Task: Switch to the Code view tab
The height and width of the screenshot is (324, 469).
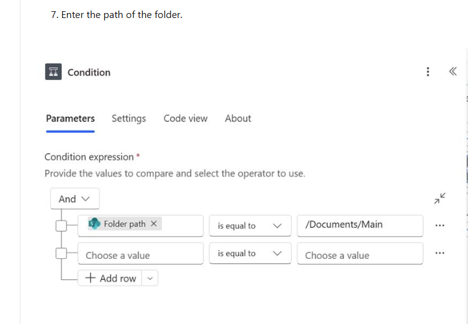Action: click(185, 119)
